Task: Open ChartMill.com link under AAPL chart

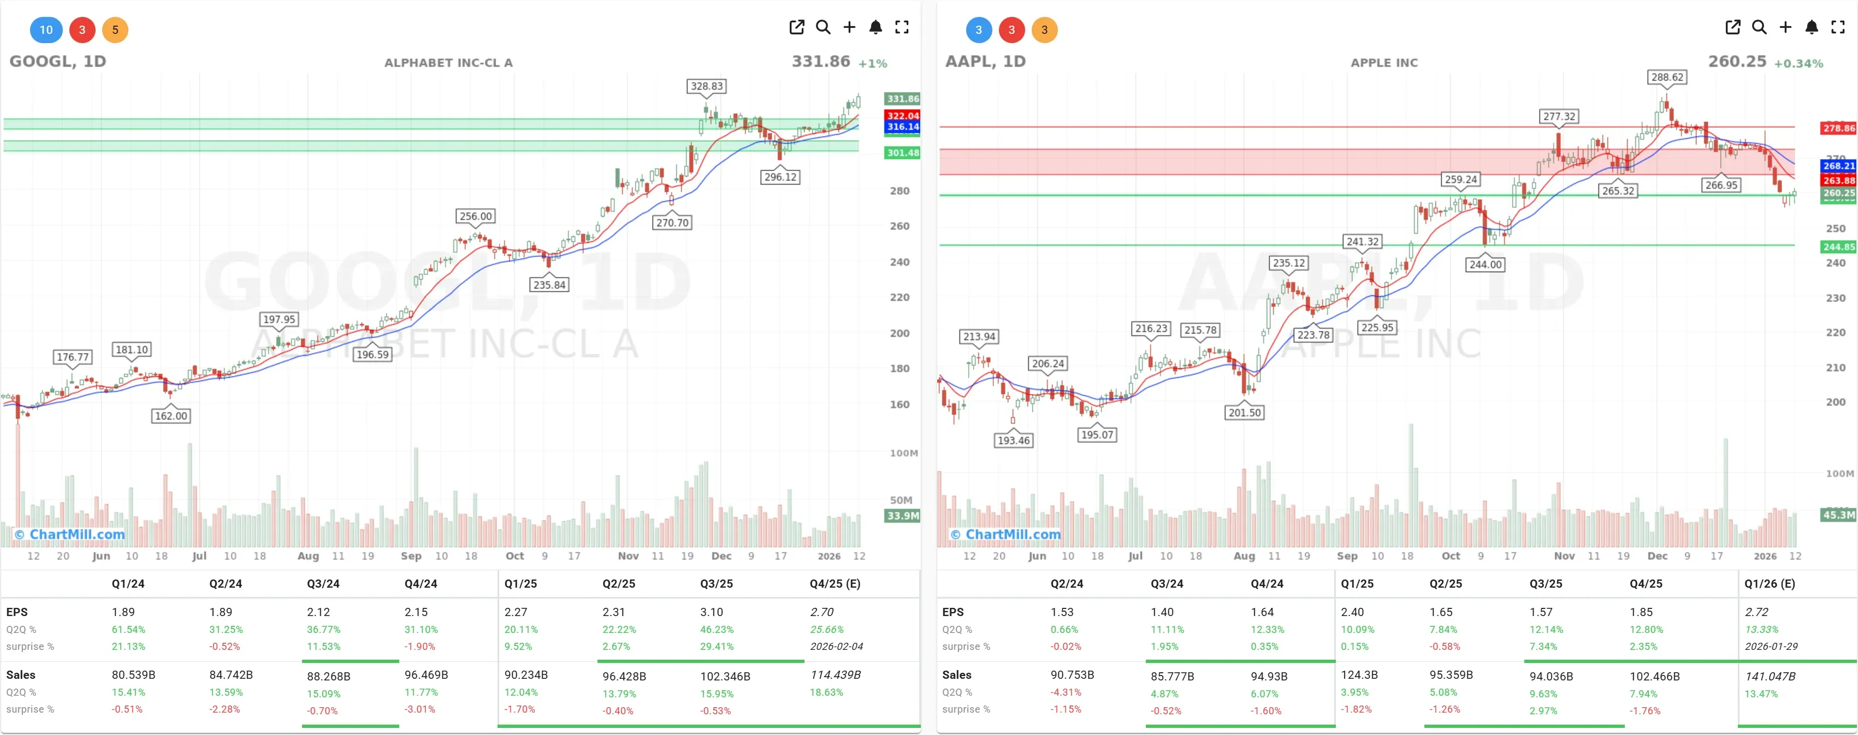Action: coord(1005,534)
